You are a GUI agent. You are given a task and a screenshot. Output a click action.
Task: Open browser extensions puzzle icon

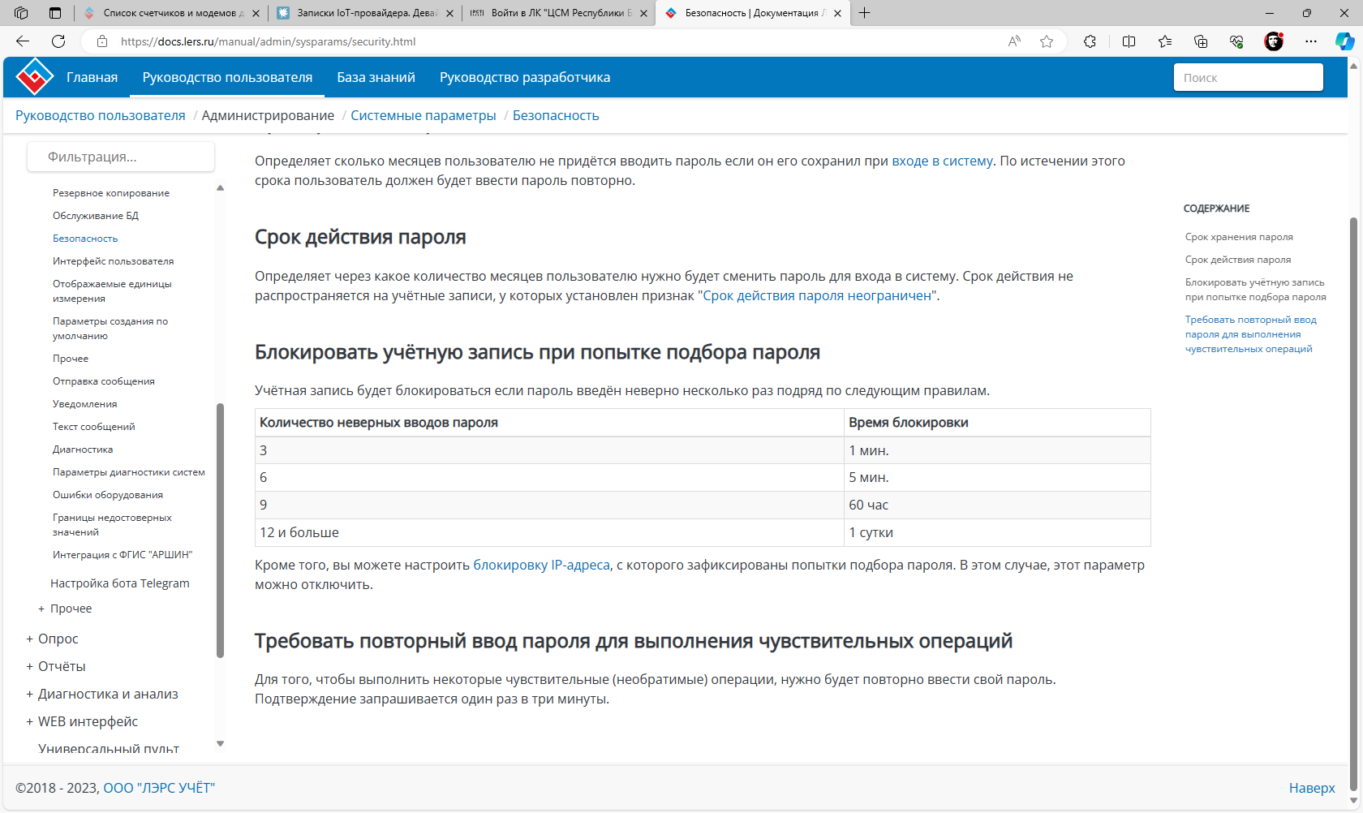(x=1090, y=41)
